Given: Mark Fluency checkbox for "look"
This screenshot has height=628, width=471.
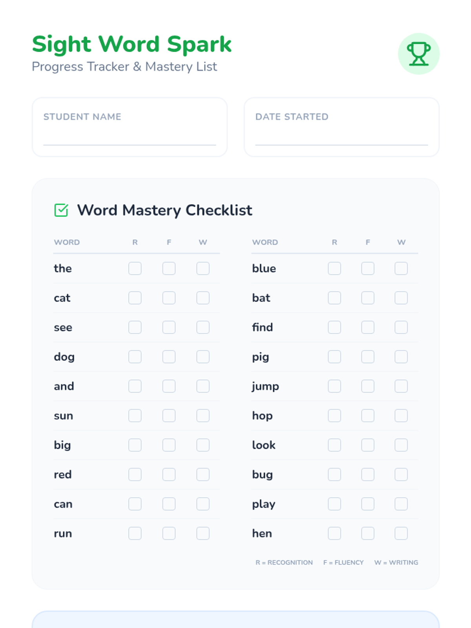Looking at the screenshot, I should pos(368,445).
